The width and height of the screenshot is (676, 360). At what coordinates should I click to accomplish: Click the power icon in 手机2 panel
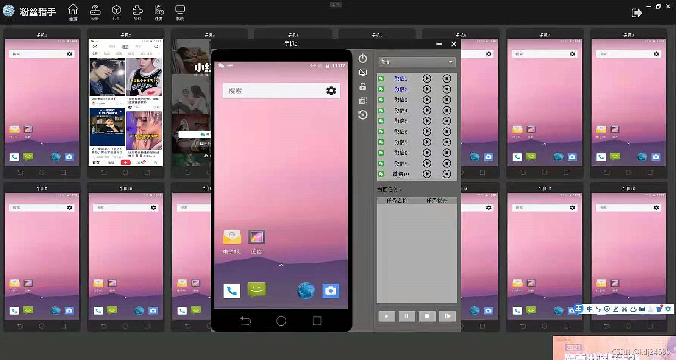[363, 58]
